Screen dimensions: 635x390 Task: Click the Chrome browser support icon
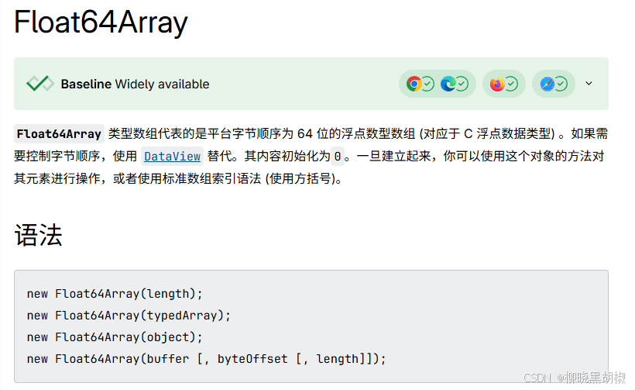pyautogui.click(x=414, y=84)
